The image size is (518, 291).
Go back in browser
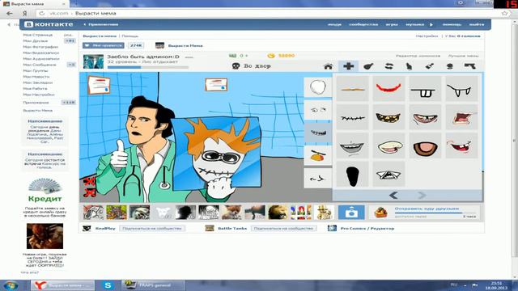coord(10,14)
